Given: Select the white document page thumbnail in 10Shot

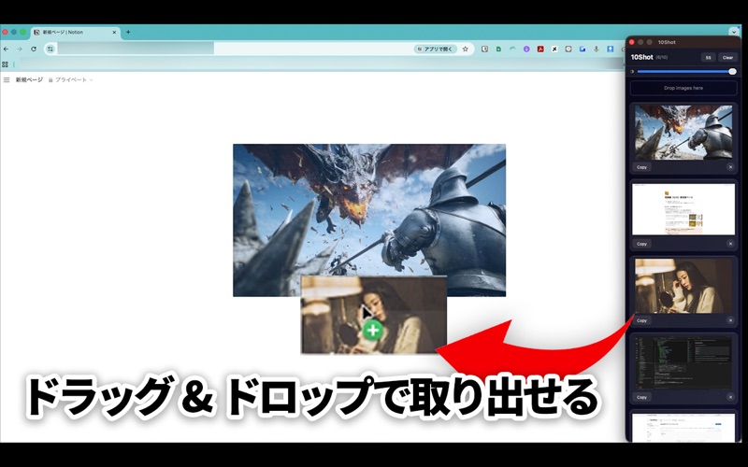Looking at the screenshot, I should tap(683, 209).
